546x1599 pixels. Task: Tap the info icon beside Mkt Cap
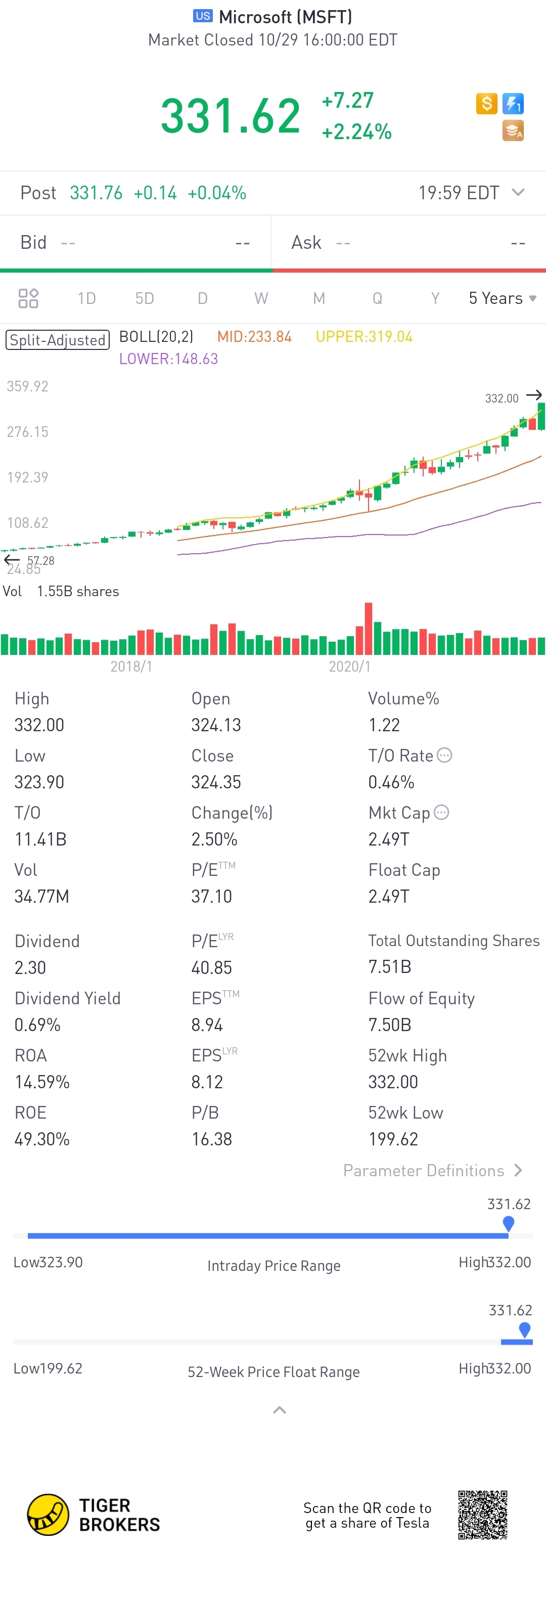(441, 812)
